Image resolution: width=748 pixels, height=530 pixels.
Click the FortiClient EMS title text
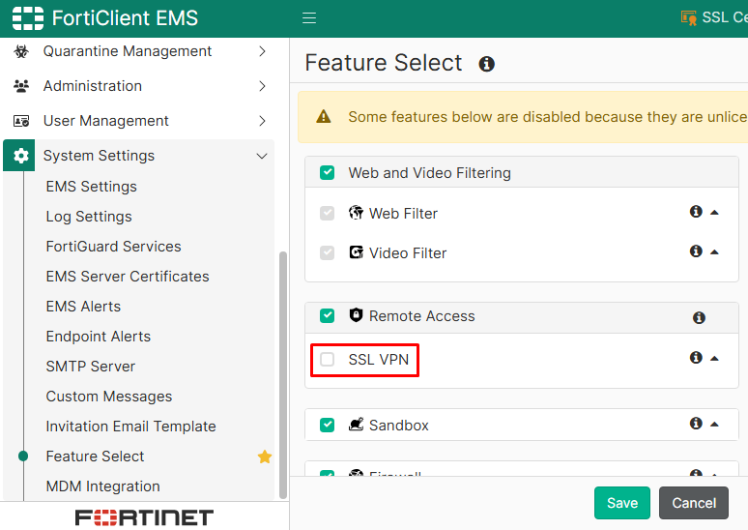[125, 18]
